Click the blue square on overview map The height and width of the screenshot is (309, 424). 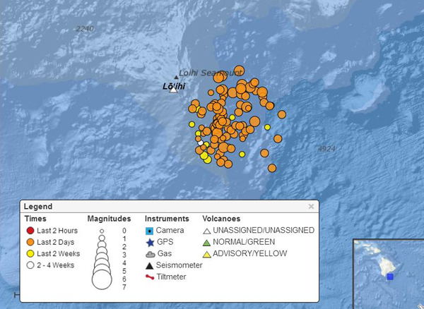click(389, 277)
